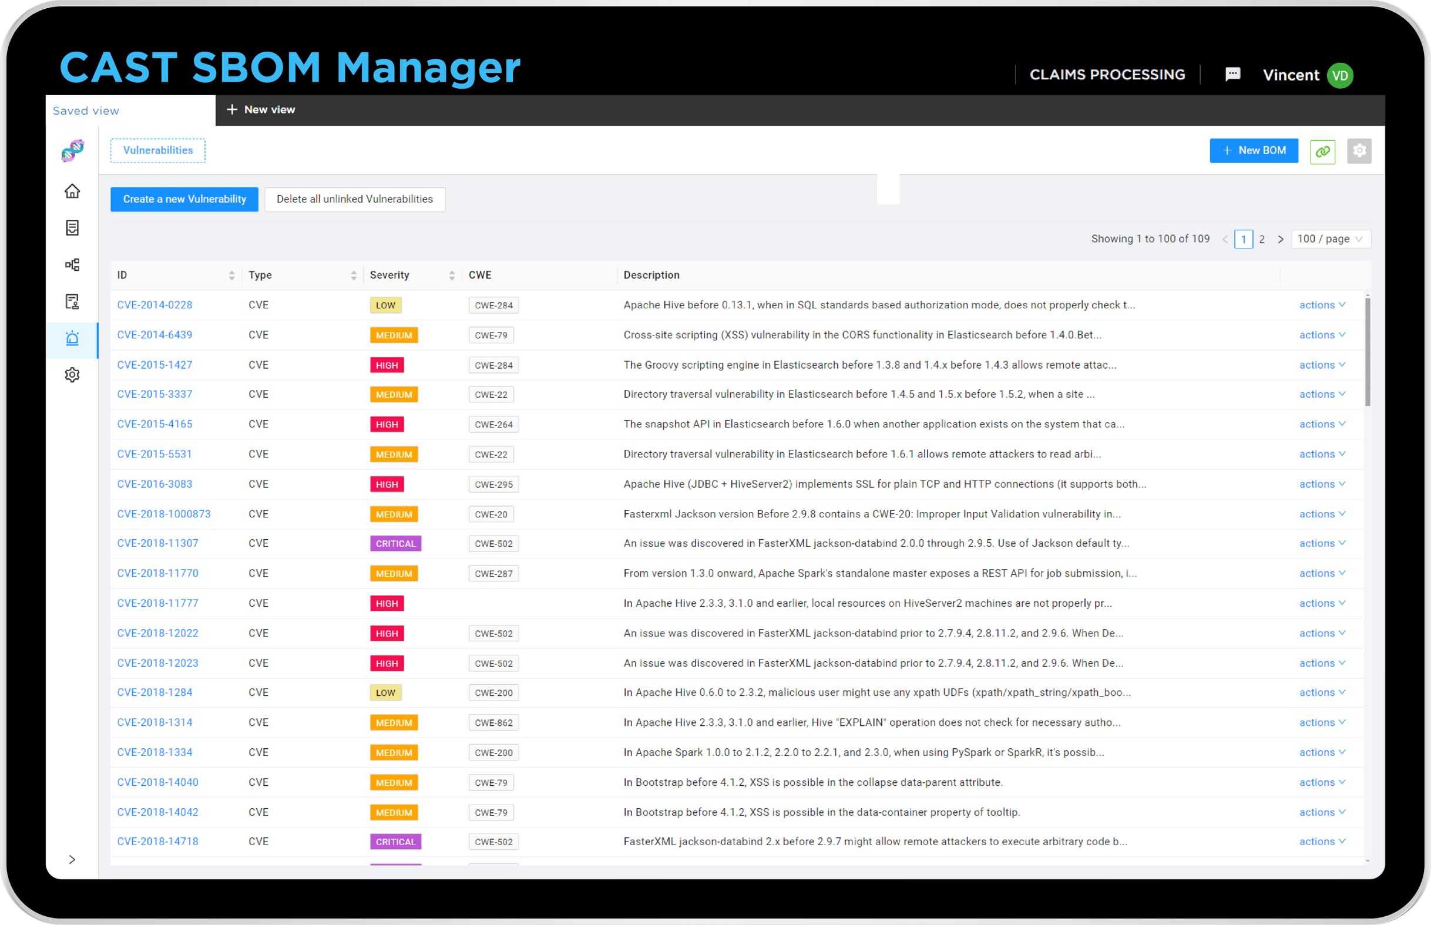1431x925 pixels.
Task: Sort the table by ID column
Action: 233,274
